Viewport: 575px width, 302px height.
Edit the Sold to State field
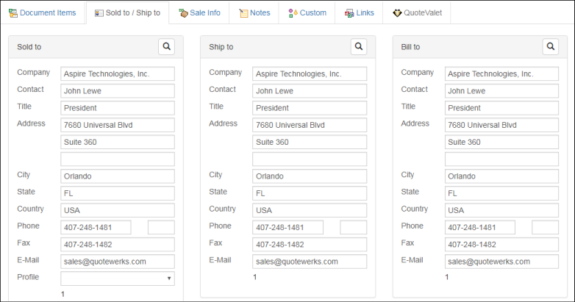pyautogui.click(x=118, y=193)
